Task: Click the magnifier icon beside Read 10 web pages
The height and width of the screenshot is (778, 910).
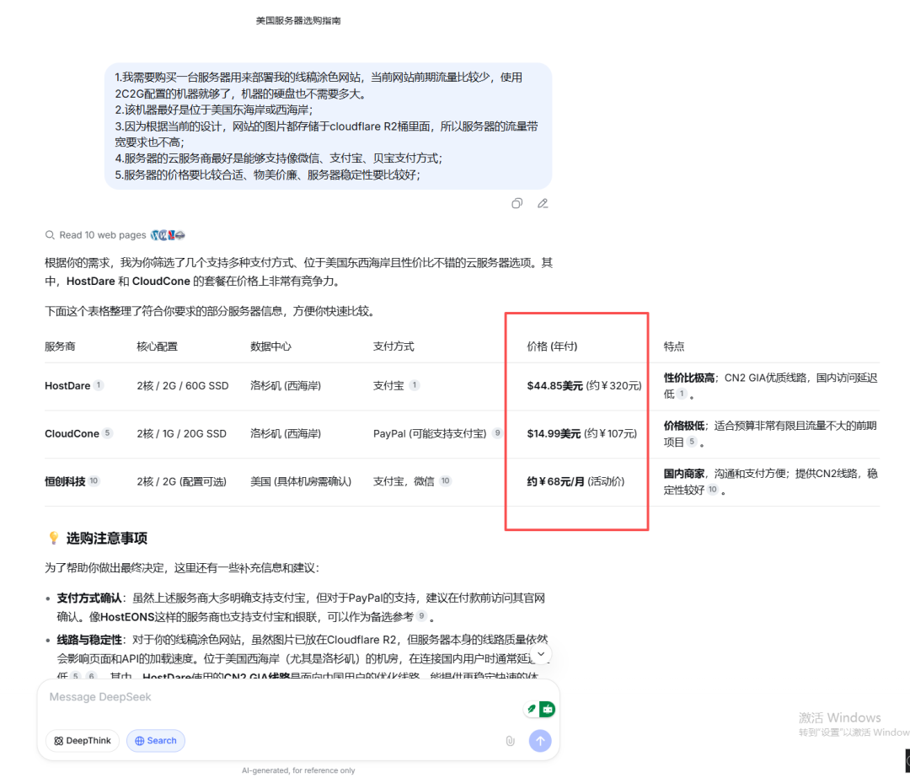Action: click(x=51, y=235)
